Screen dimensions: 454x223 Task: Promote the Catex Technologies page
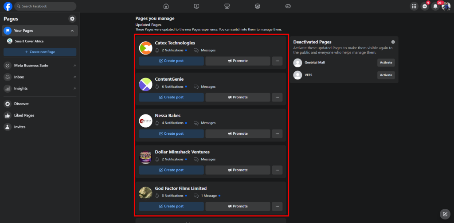point(238,61)
